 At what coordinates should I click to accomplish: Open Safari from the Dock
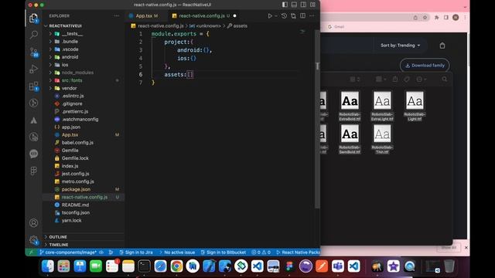160,266
